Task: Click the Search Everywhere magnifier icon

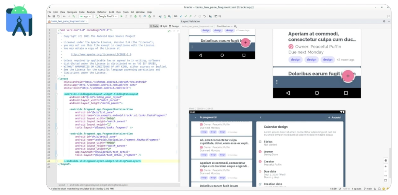Action: (220, 17)
